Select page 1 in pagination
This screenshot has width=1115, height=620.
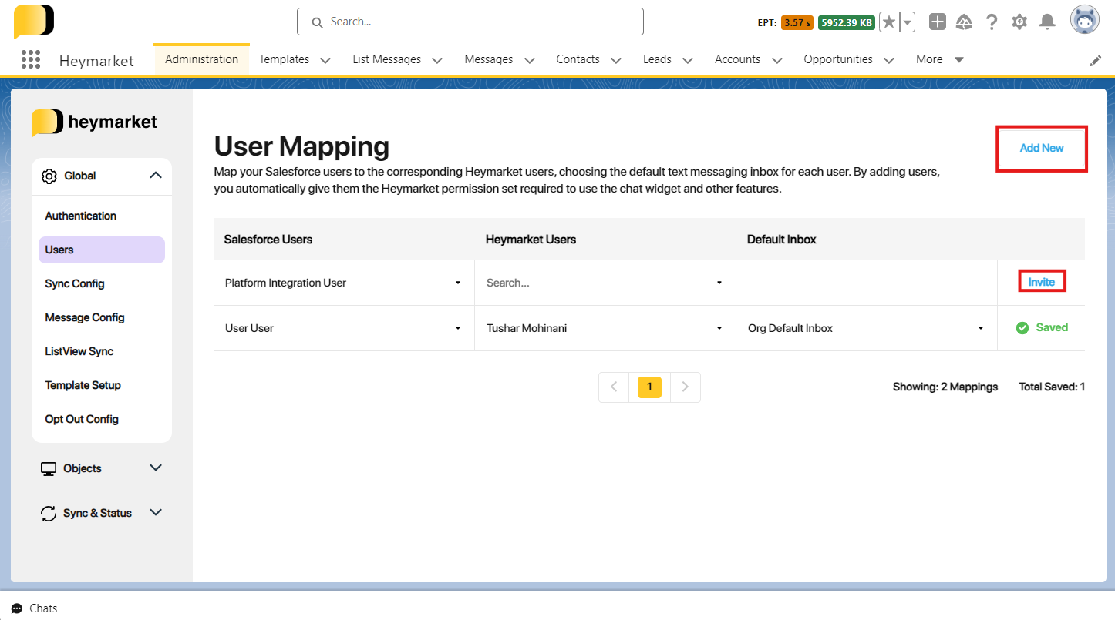[x=649, y=387]
